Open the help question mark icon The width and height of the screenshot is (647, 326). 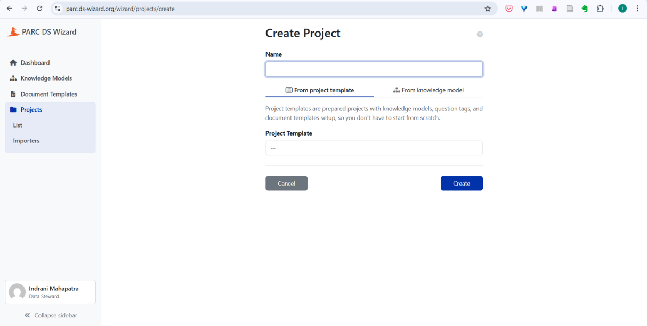(x=480, y=34)
